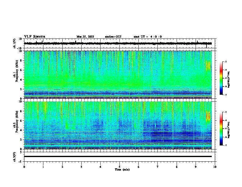The width and height of the screenshot is (242, 187).
Task: Click the "-3" label on ch.1 colorbar
Action: [x=226, y=61]
